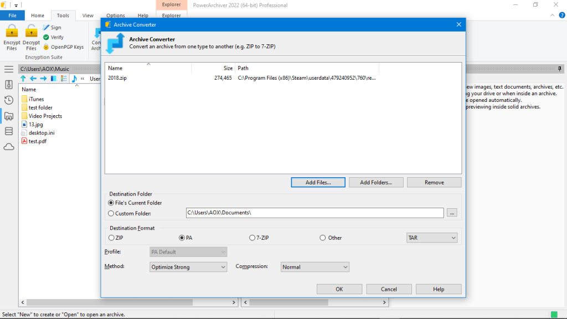This screenshot has width=567, height=319.
Task: Open the quick access toolbar dropdown arrow
Action: point(16,6)
